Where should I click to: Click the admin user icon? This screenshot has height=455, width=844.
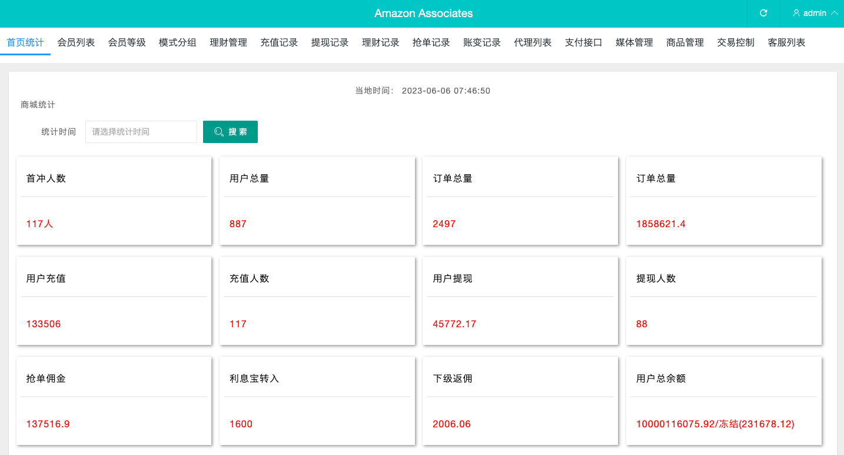[796, 13]
